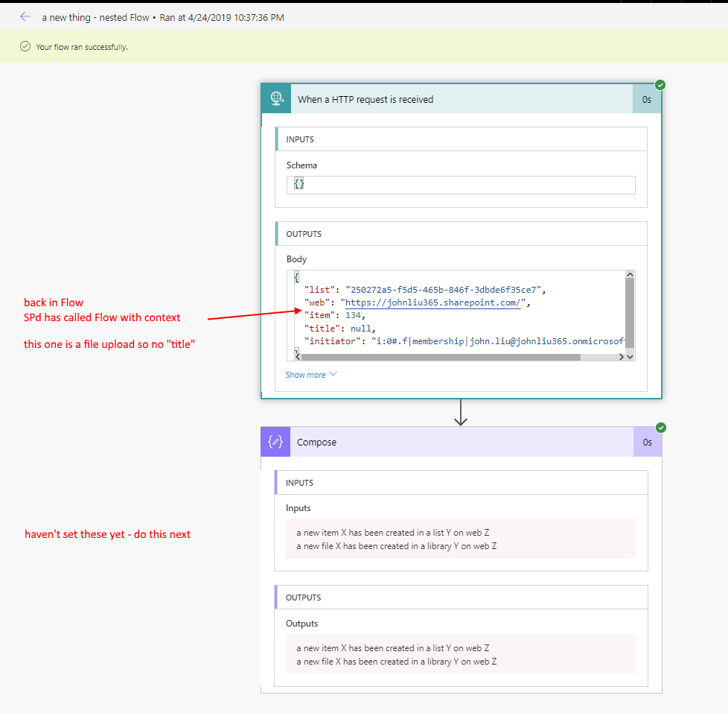Click the Compose action curly-brace icon
This screenshot has width=728, height=713.
[x=275, y=442]
